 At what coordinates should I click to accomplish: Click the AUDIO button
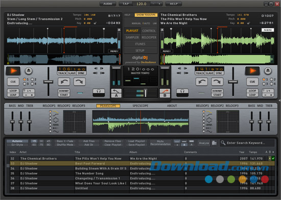(x=108, y=4)
